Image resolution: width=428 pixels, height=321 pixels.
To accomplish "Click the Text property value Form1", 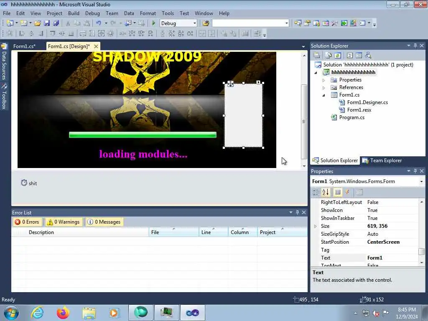I will 375,257.
